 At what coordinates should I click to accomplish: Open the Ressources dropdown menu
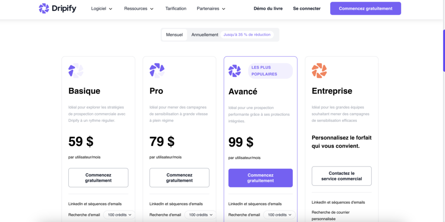(x=139, y=9)
